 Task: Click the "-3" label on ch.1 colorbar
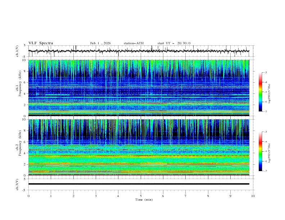[265, 72]
